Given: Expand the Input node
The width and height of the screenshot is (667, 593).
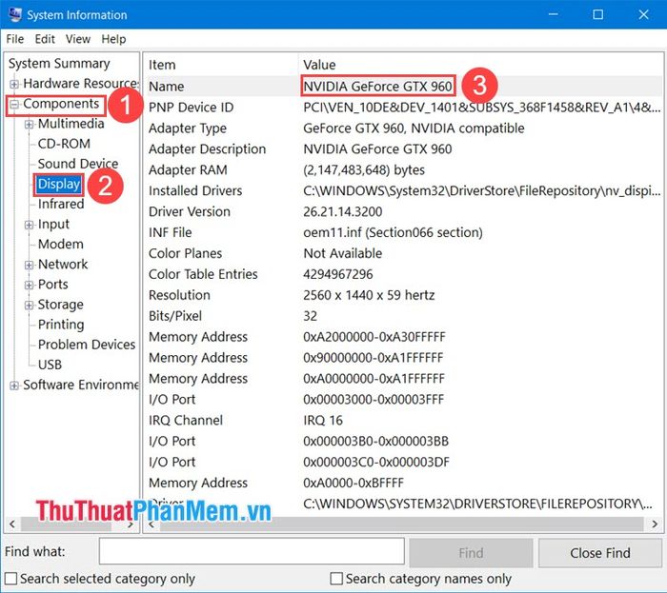Looking at the screenshot, I should tap(29, 225).
